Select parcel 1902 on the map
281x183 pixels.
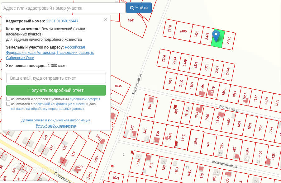tap(260, 129)
